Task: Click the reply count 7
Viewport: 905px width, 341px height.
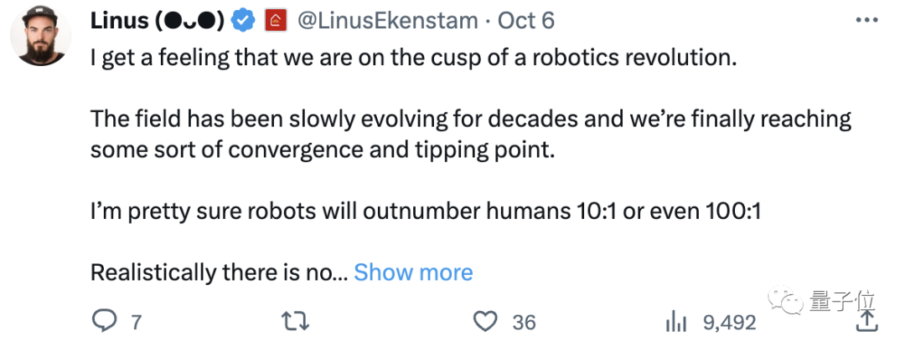Action: point(137,322)
